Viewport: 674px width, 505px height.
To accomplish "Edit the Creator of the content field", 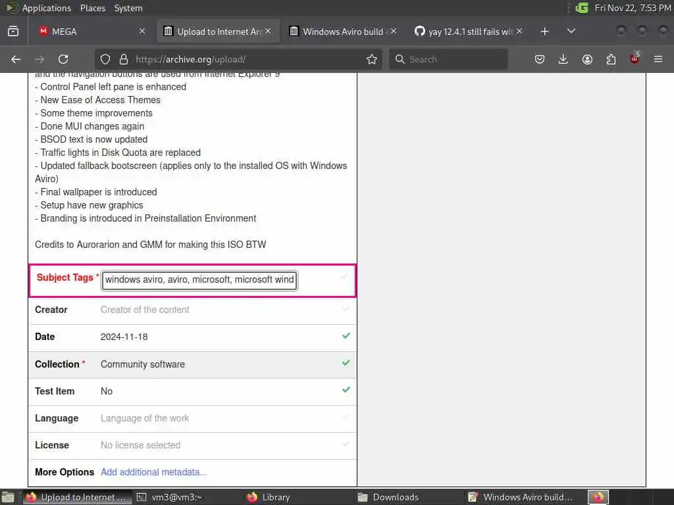I will coord(145,310).
